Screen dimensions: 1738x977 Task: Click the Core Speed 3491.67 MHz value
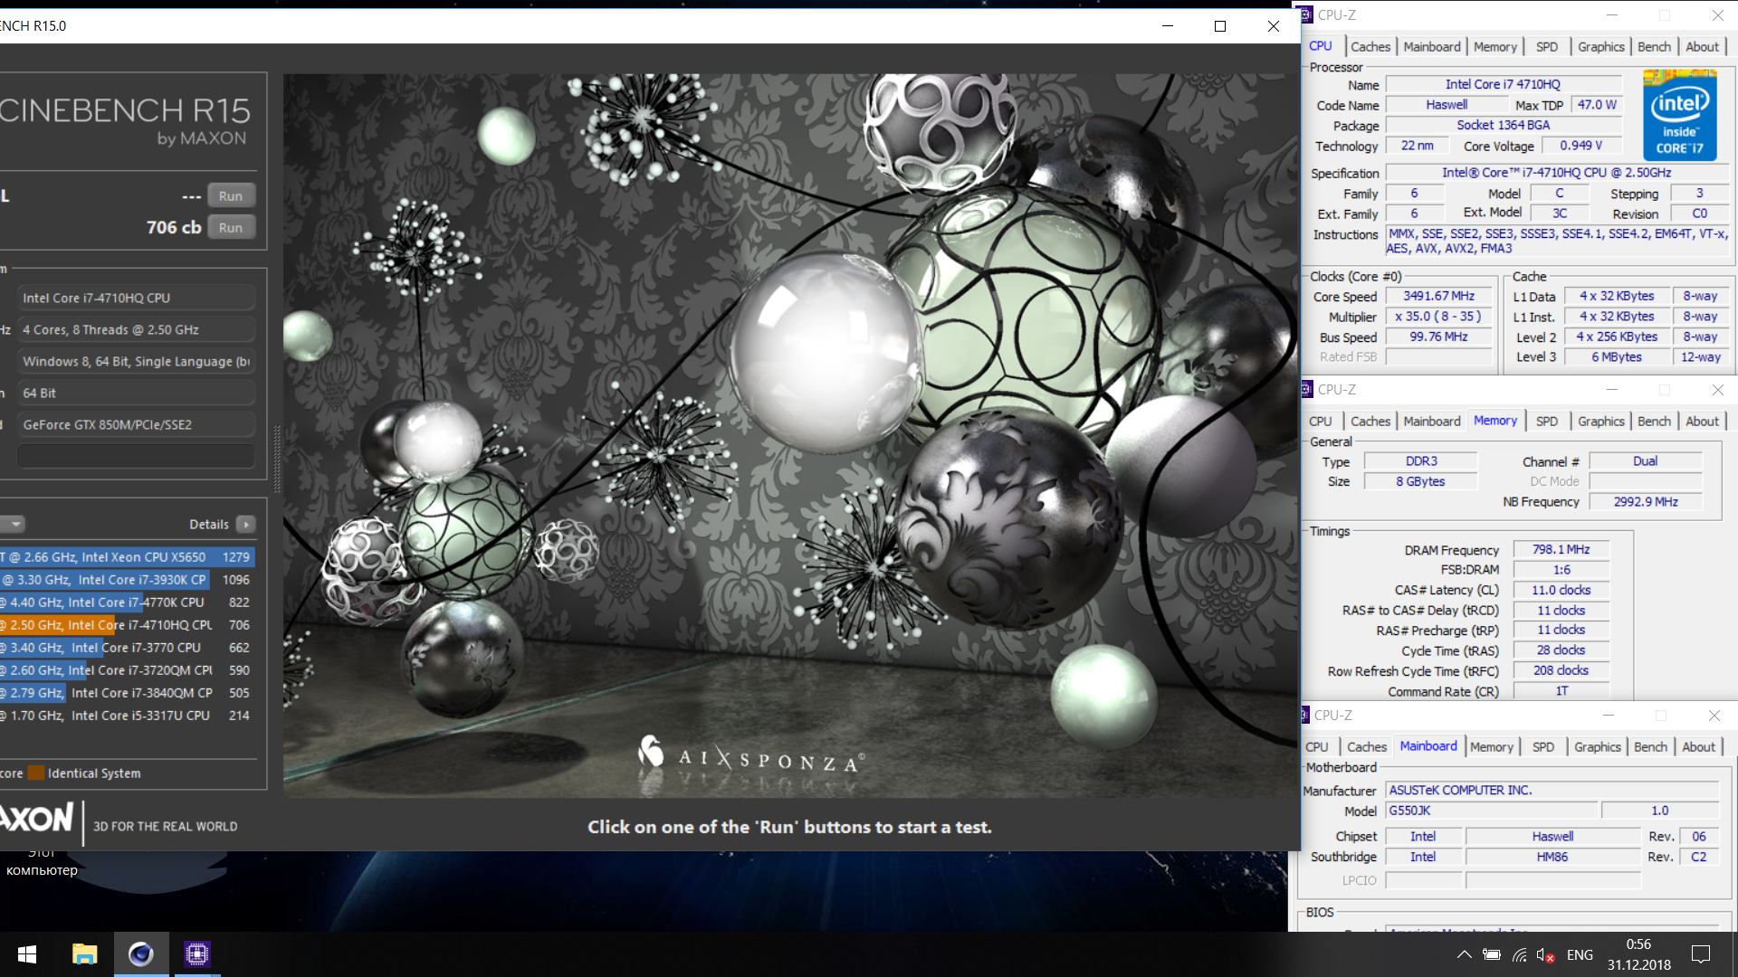[1438, 297]
